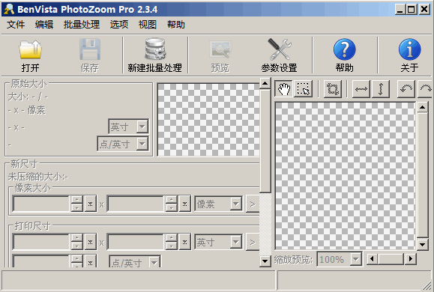Open presets button beside pixel height field
This screenshot has width=434, height=292.
click(x=184, y=204)
